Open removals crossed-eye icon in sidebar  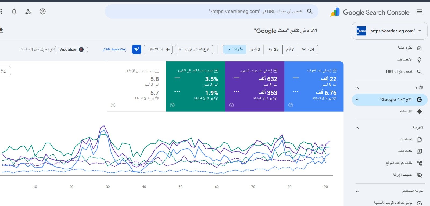pyautogui.click(x=419, y=175)
